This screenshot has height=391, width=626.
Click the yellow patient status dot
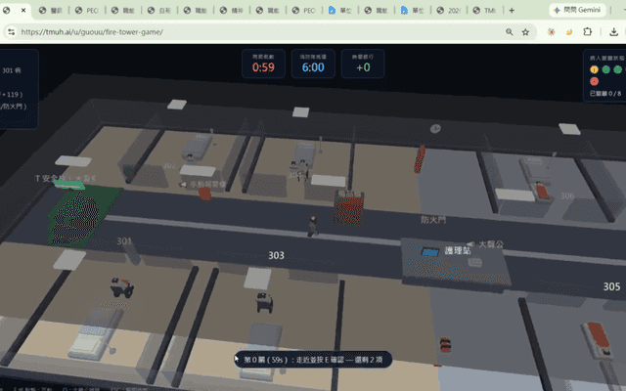coord(594,69)
